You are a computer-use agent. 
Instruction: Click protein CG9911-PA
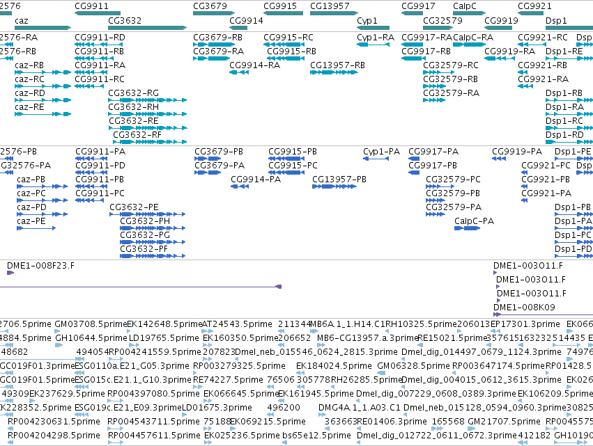[x=100, y=152]
